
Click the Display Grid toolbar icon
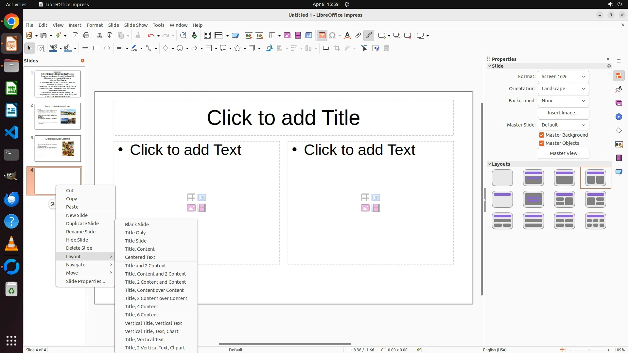pos(207,36)
